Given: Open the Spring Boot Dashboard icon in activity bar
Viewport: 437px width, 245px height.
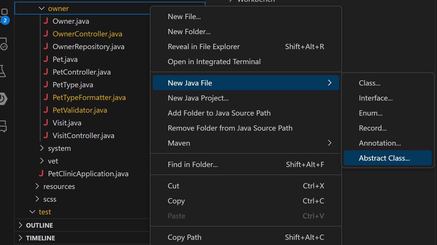Looking at the screenshot, I should coord(4,98).
